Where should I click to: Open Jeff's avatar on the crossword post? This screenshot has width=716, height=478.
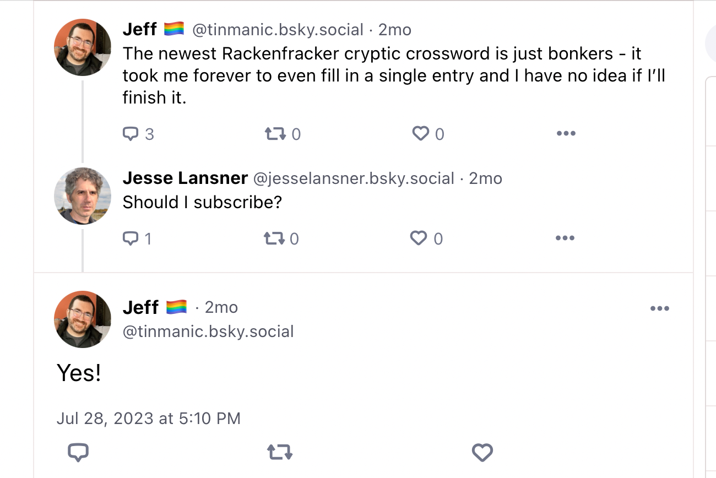(x=83, y=47)
